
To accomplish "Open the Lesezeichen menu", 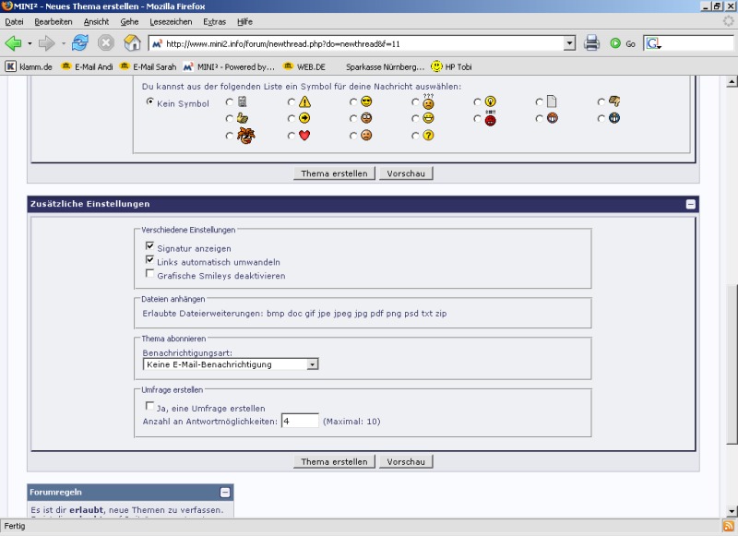I will tap(171, 21).
